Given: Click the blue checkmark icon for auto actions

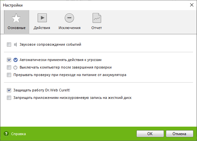Looking at the screenshot, I should (15, 60).
